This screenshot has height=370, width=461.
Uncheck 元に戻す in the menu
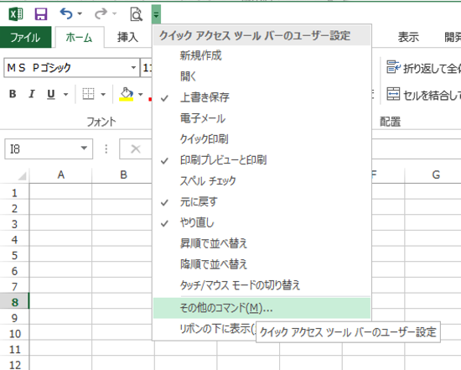[262, 202]
